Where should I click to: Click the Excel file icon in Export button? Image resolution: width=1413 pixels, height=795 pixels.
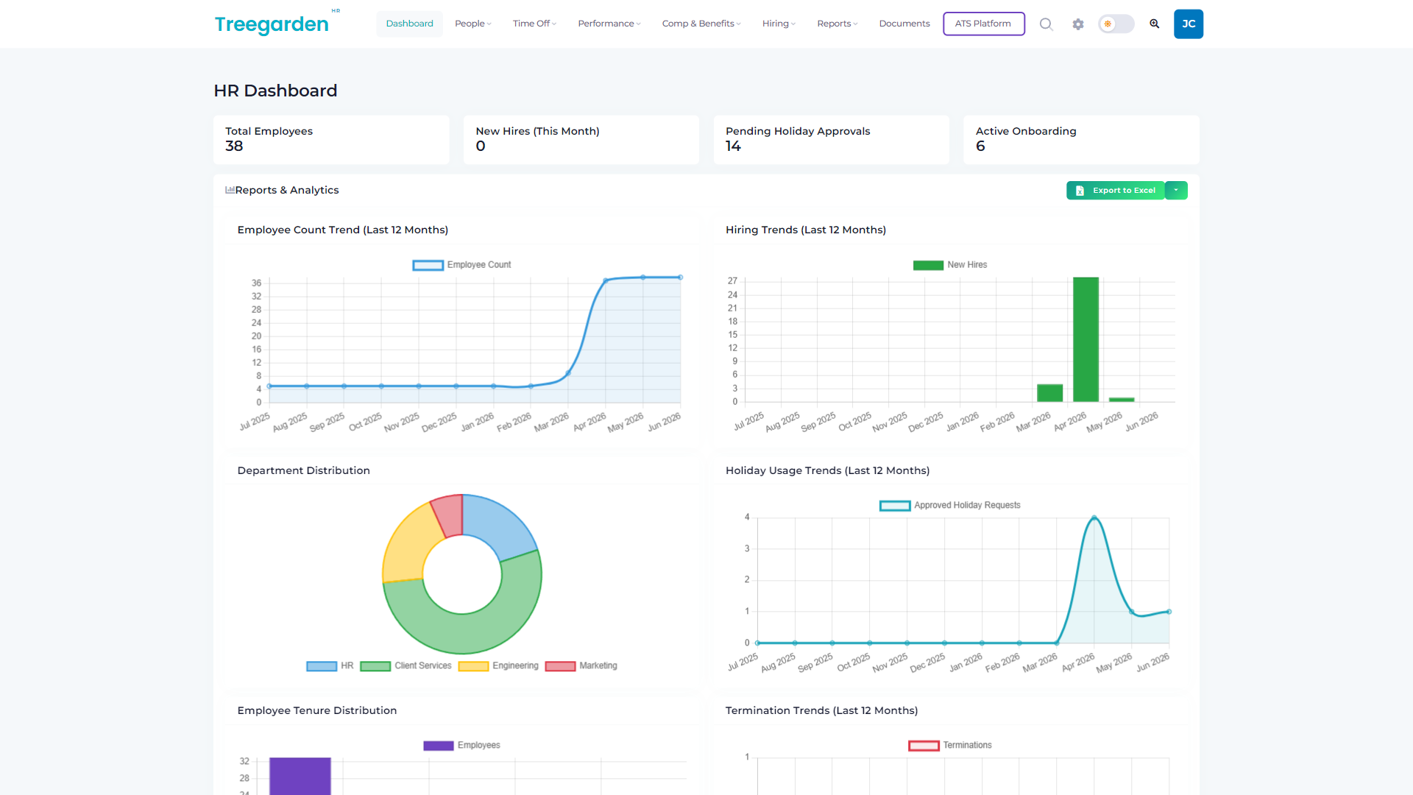pos(1080,191)
